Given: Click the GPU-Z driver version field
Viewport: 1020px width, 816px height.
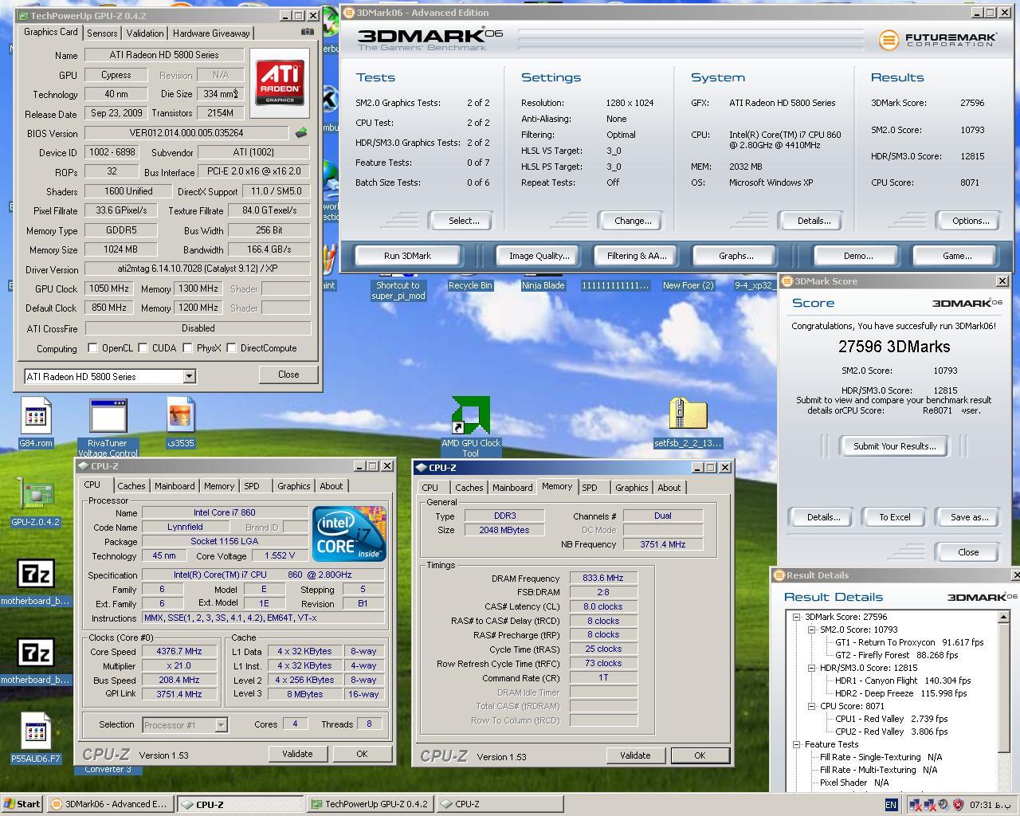Looking at the screenshot, I should (x=198, y=269).
